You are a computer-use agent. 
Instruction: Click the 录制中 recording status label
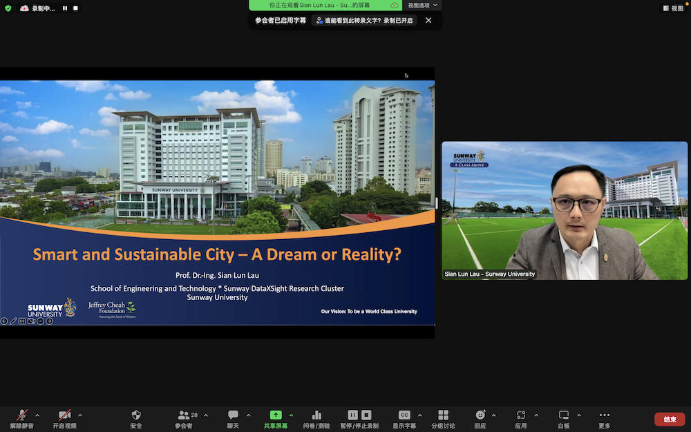(x=43, y=8)
